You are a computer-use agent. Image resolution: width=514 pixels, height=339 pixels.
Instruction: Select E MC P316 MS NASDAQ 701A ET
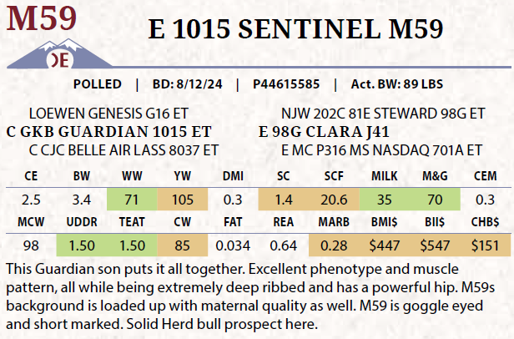(383, 150)
